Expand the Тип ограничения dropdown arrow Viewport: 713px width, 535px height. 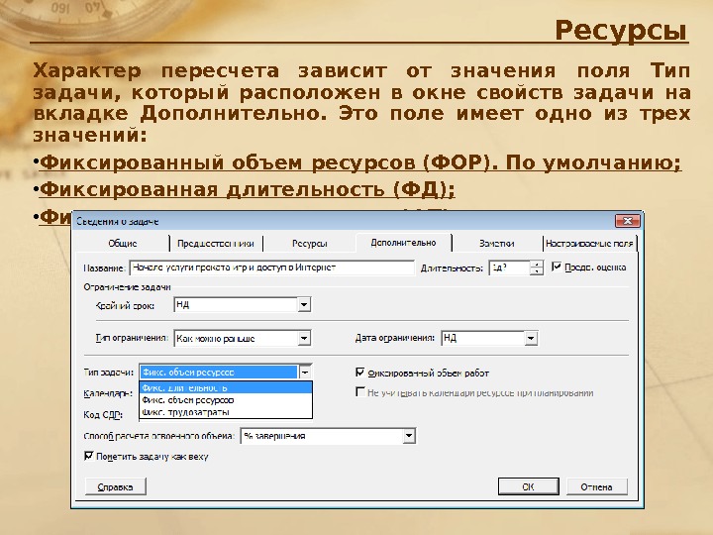304,338
